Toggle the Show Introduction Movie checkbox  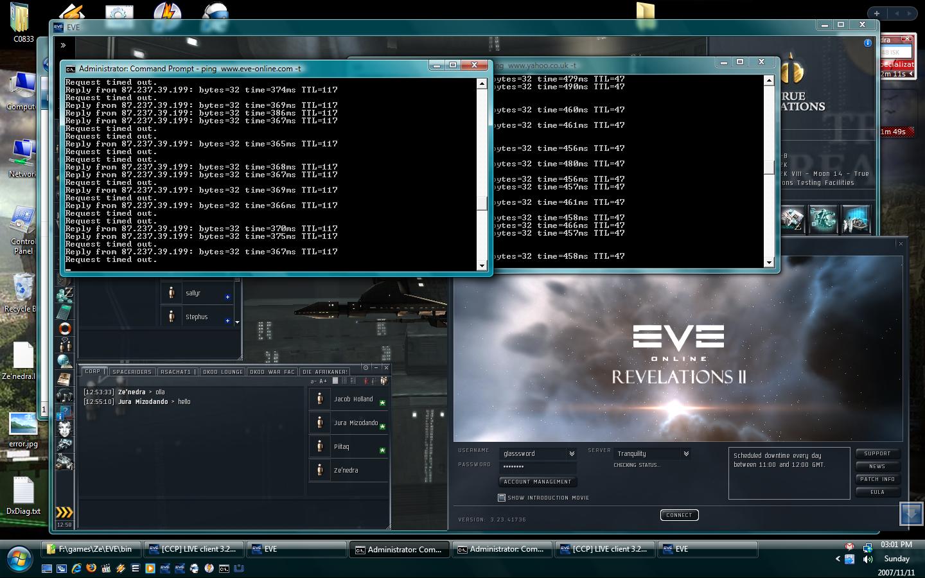click(502, 497)
